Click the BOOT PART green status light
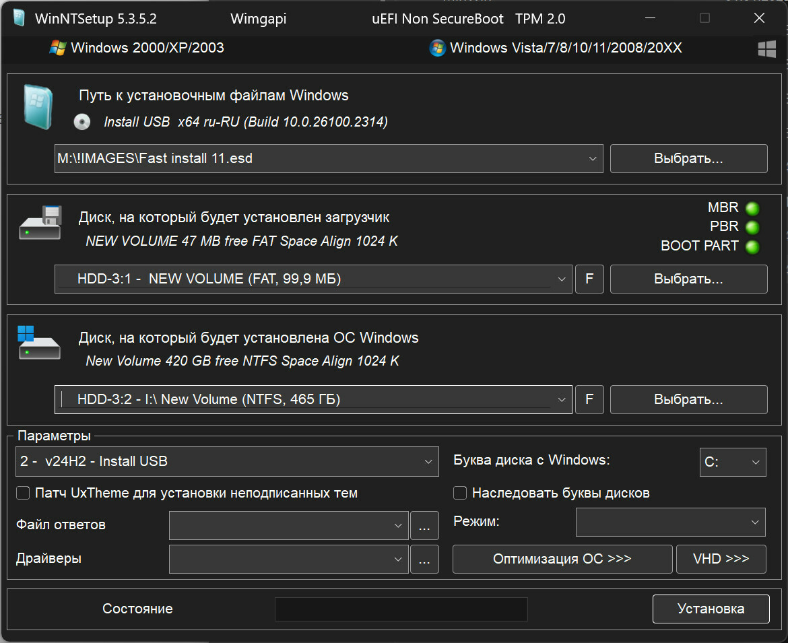 (x=752, y=246)
